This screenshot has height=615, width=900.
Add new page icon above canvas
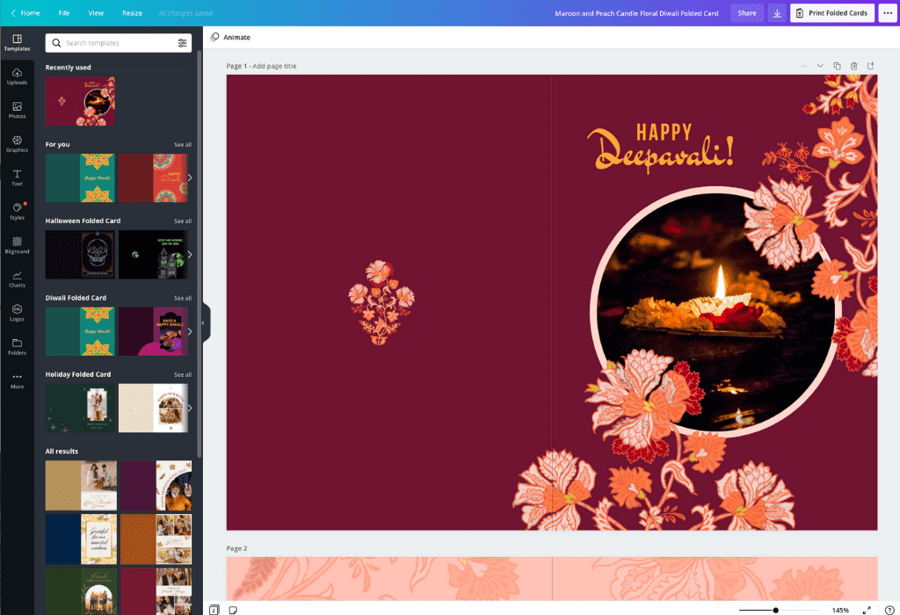tap(871, 66)
